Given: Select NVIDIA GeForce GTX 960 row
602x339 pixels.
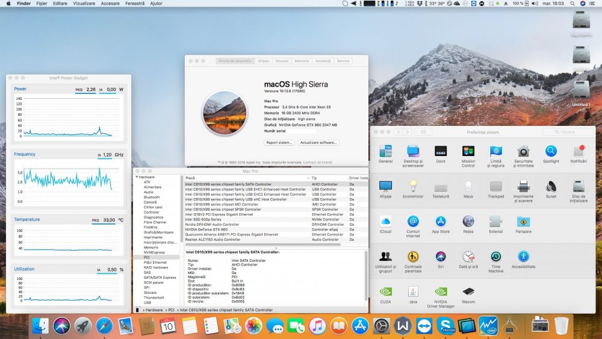Looking at the screenshot, I should (x=276, y=229).
